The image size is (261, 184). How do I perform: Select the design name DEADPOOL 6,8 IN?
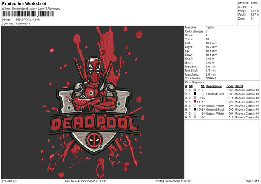[28, 20]
